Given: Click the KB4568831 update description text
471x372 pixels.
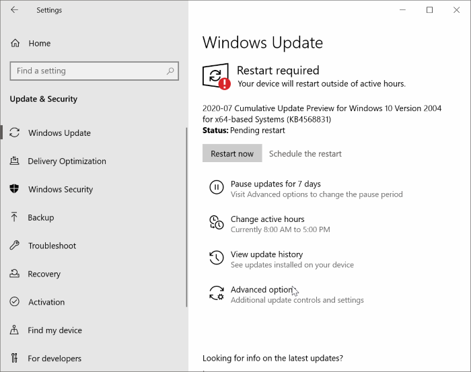Looking at the screenshot, I should click(x=322, y=114).
